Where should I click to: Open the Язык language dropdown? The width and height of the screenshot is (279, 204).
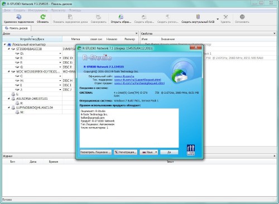tap(148, 152)
